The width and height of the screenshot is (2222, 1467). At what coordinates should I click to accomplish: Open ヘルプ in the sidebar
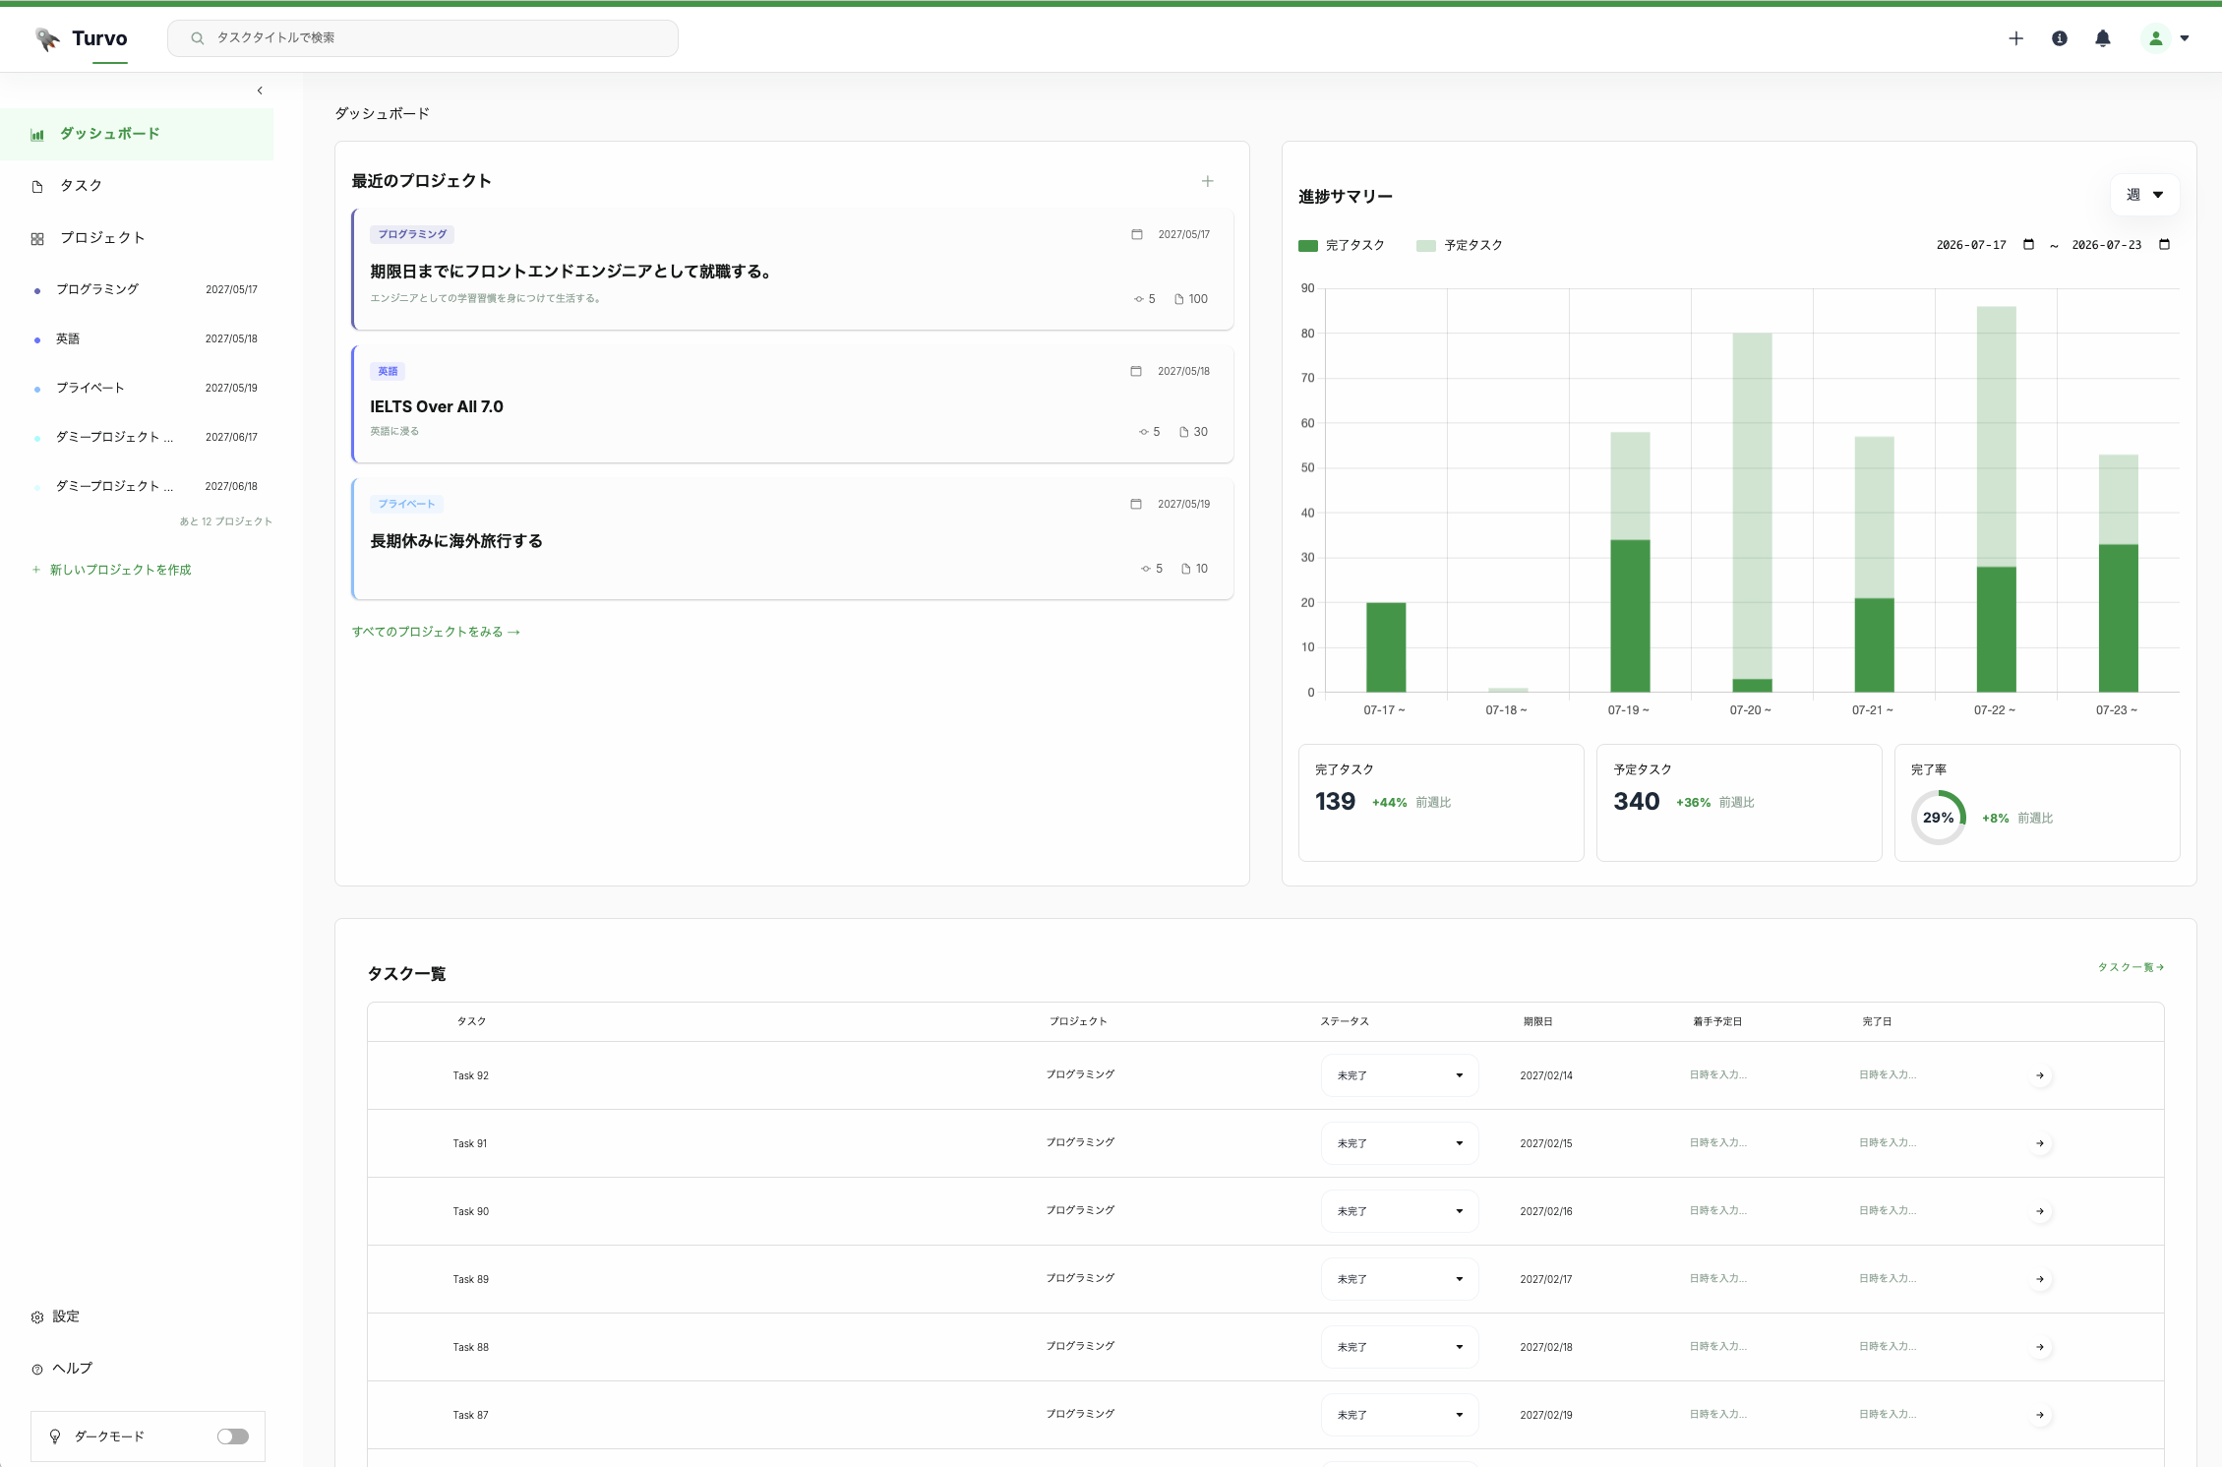click(x=72, y=1369)
